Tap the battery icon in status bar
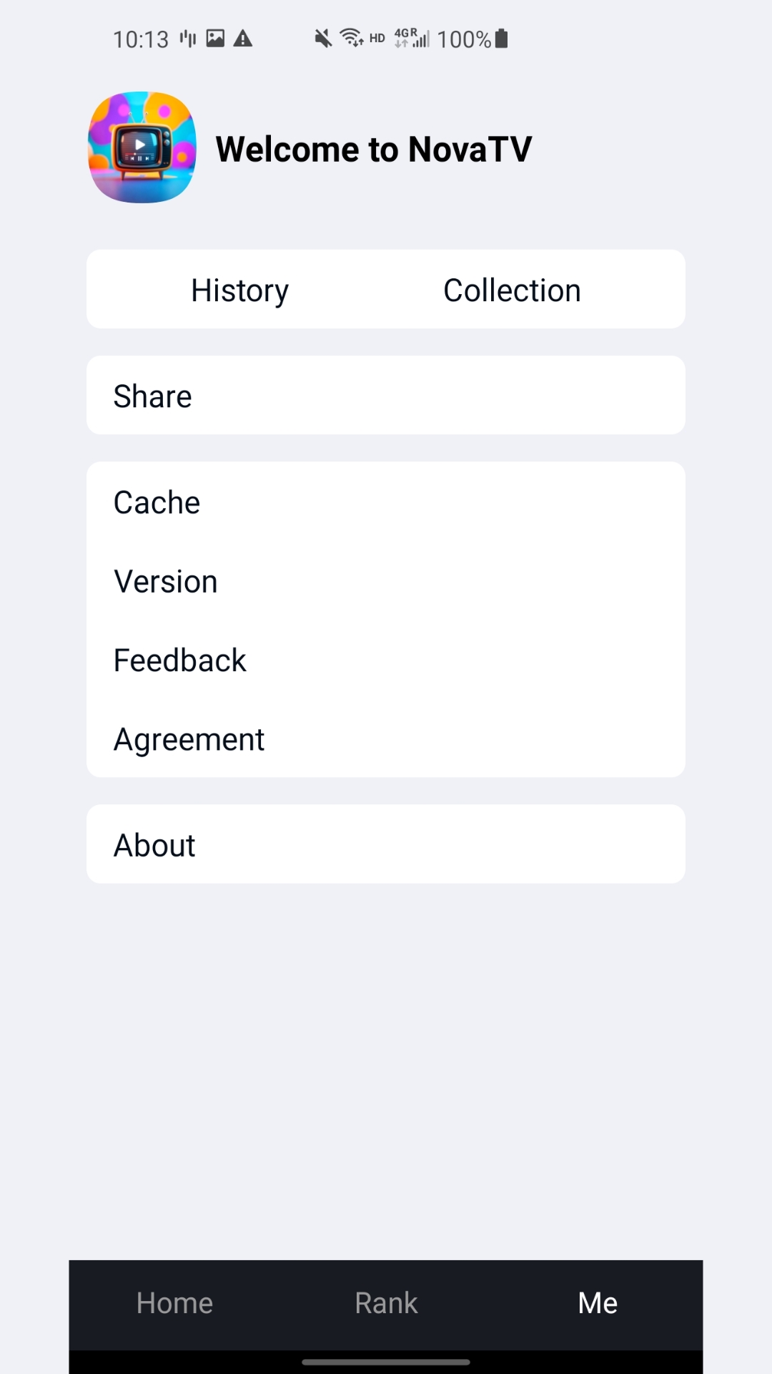Viewport: 772px width, 1374px height. tap(502, 39)
